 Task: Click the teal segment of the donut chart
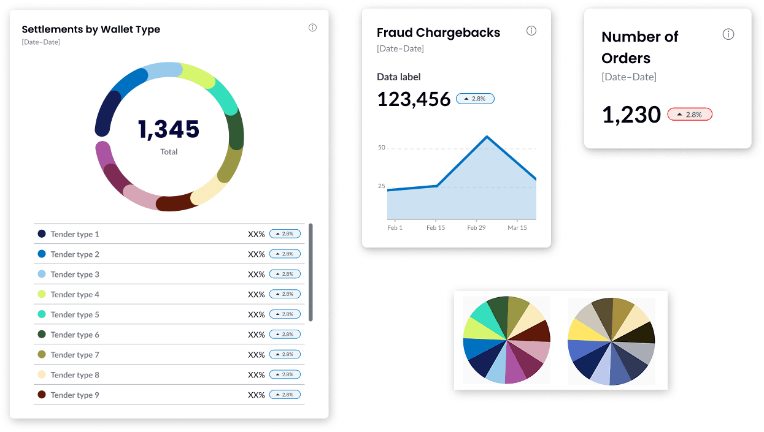click(223, 98)
